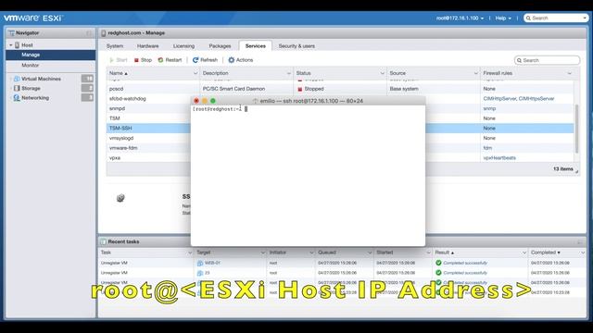Open Firewall rules column dropdown arrow
Viewport: 593px width, 333px height.
(x=570, y=73)
